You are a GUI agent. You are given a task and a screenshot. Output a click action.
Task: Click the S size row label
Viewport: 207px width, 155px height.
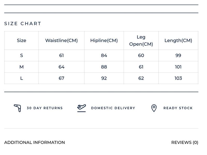[x=21, y=55]
